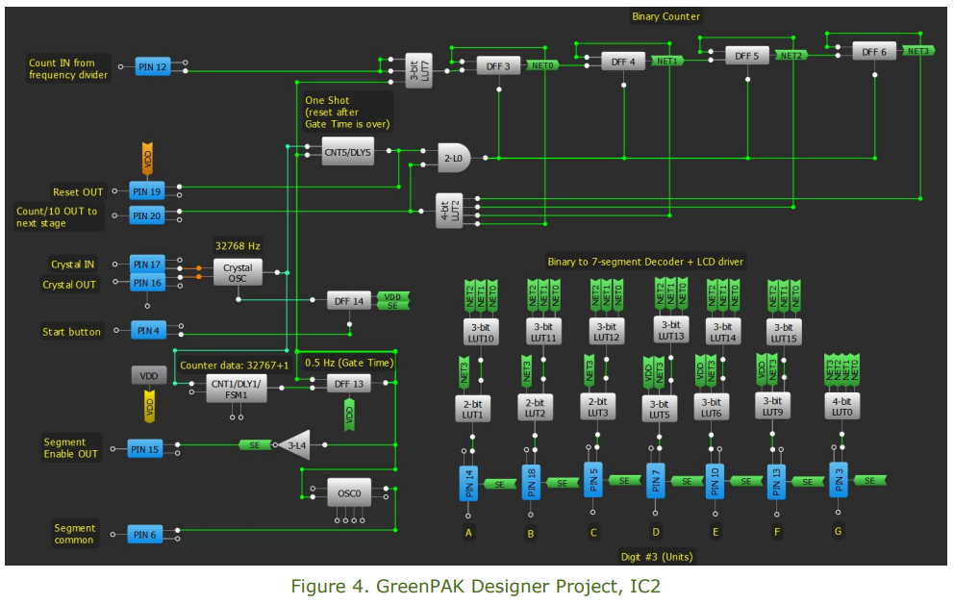954x605 pixels.
Task: Click the 'Digit #3 (Units)' label
Action: [657, 556]
